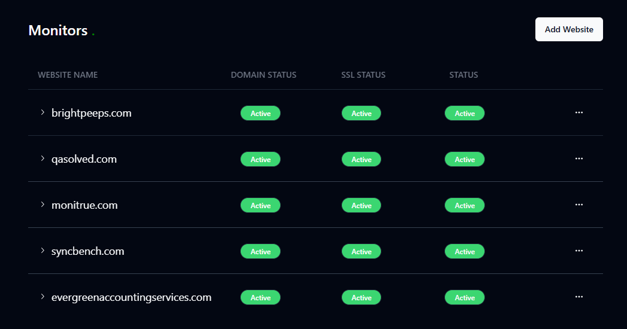The image size is (627, 329).
Task: Click the Website Name column header
Action: [x=68, y=75]
